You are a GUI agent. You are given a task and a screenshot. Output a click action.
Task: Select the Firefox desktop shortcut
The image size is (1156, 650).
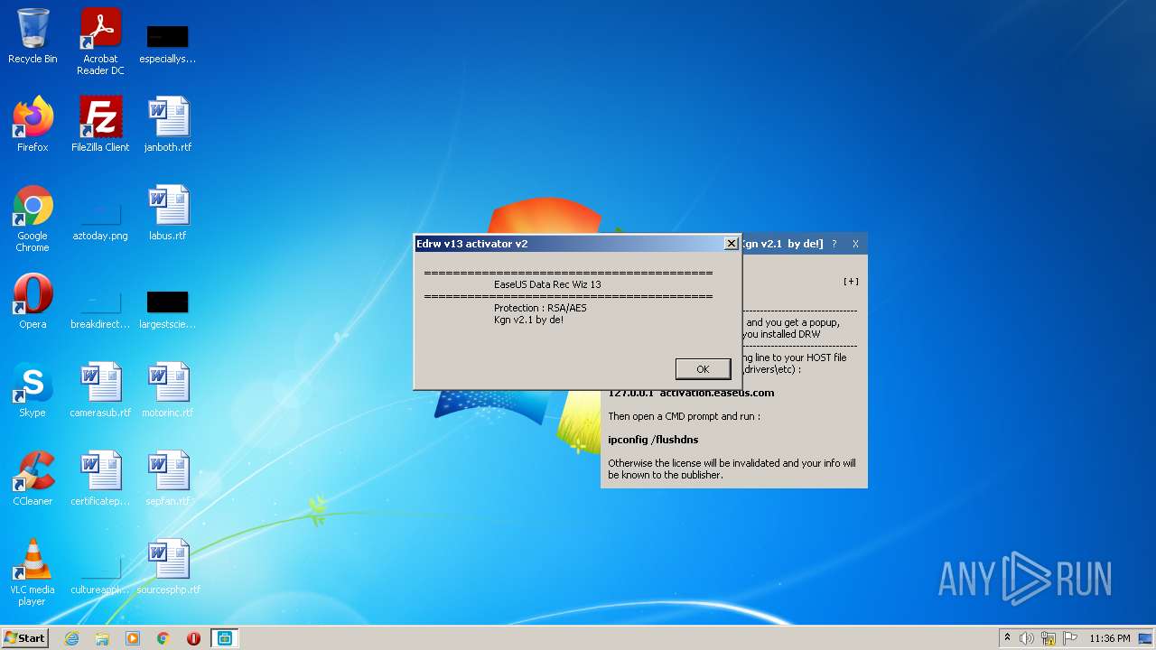pyautogui.click(x=33, y=124)
